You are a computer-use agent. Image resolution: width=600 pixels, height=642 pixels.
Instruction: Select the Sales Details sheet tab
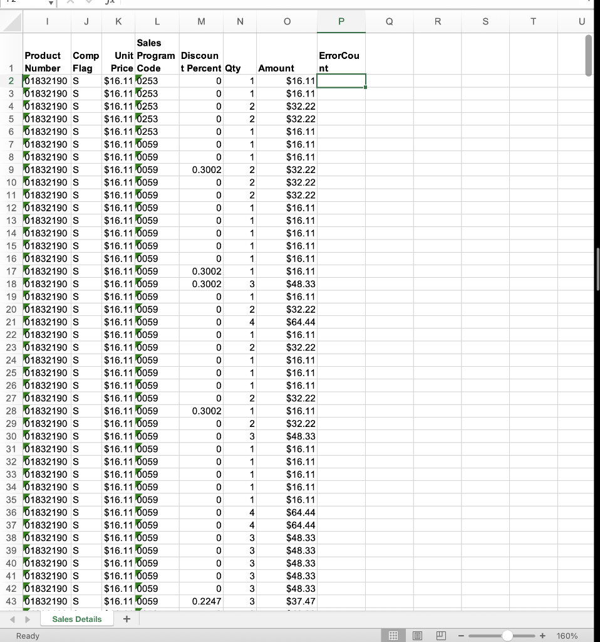tap(76, 619)
